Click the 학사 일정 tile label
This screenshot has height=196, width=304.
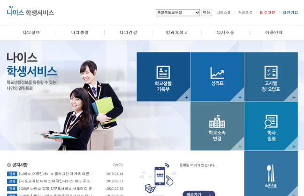[x=271, y=136]
